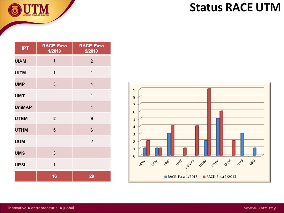Click the UTHM row label in table
Image resolution: width=284 pixels, height=213 pixels.
pyautogui.click(x=21, y=130)
